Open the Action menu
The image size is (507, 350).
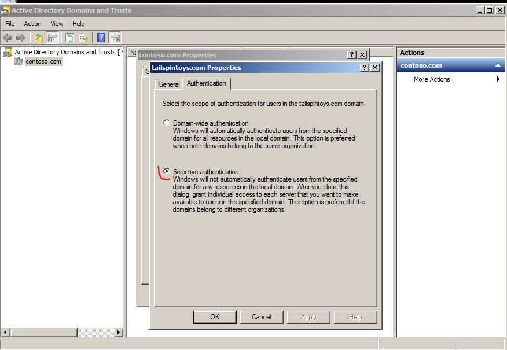pos(32,24)
